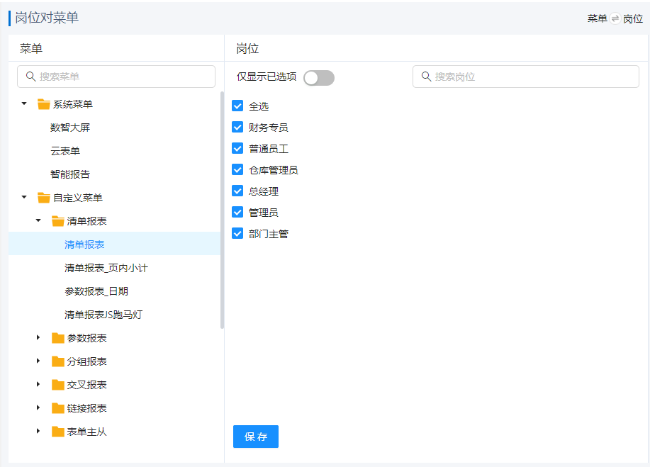Click the 表单主从 folder icon

(58, 432)
